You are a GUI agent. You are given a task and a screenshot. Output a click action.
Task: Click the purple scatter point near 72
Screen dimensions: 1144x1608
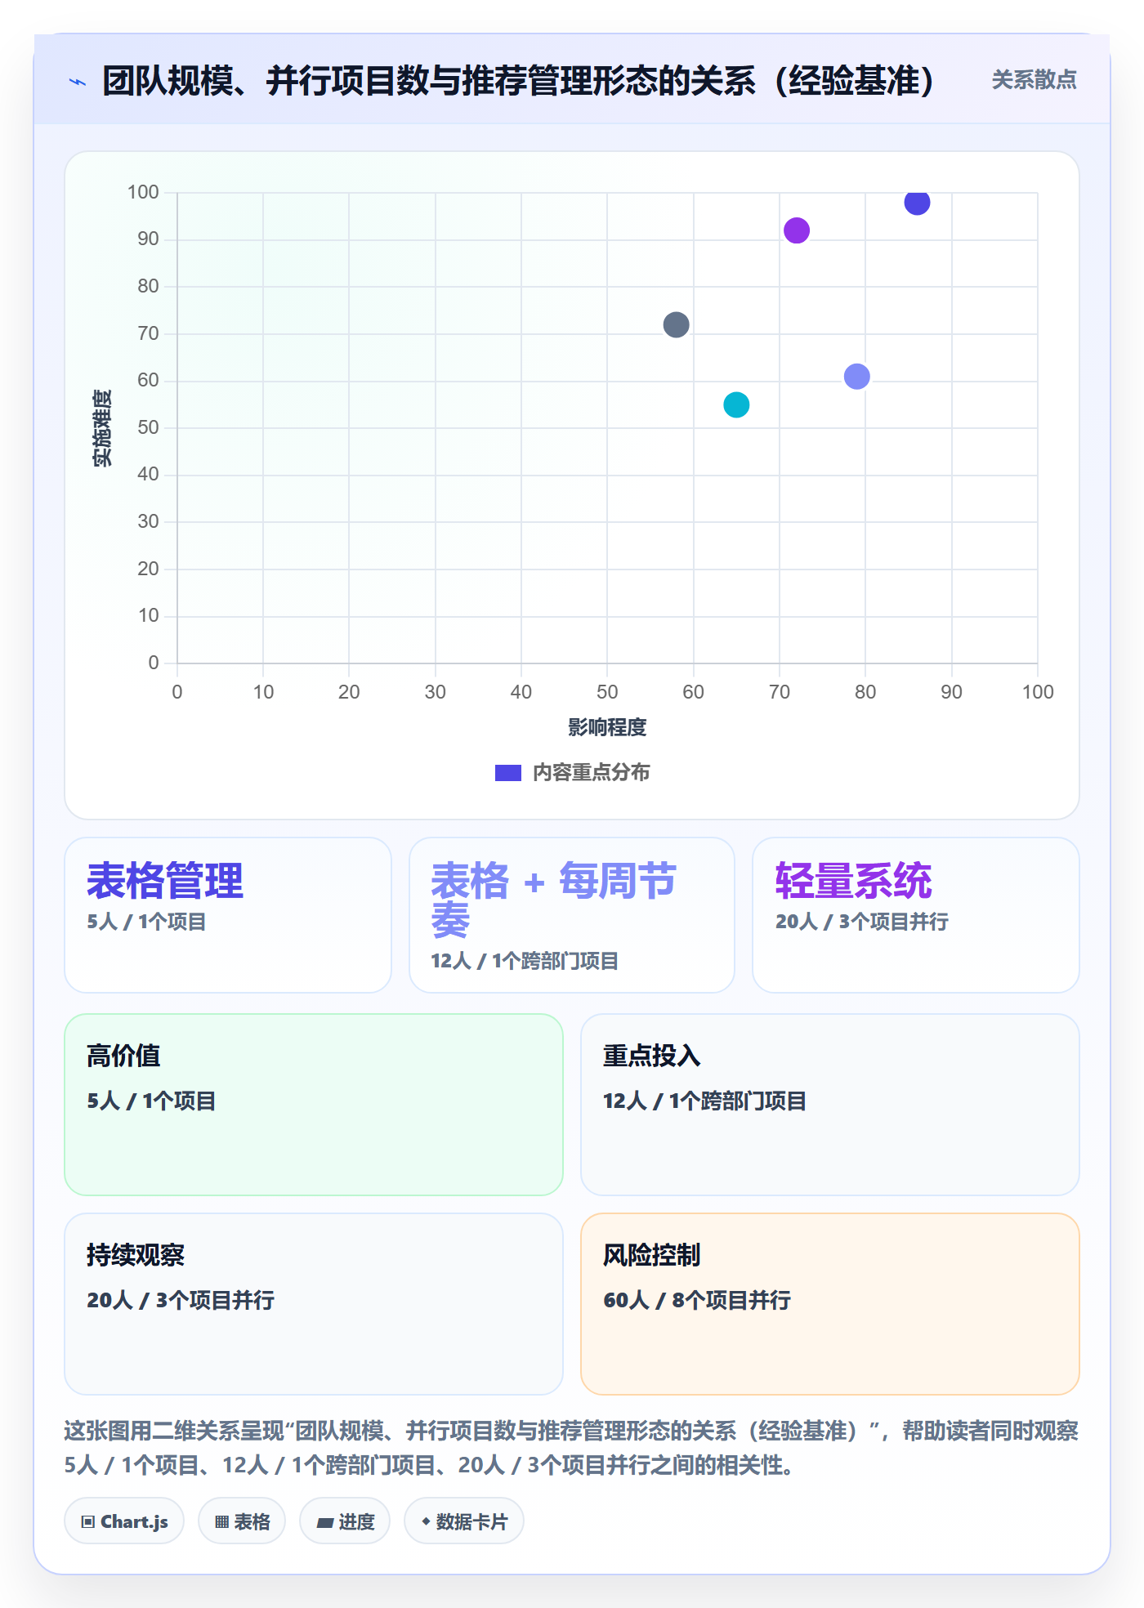(x=796, y=230)
